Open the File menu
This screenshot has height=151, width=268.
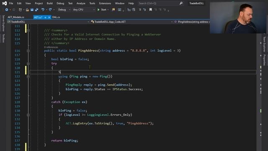pyautogui.click(x=11, y=3)
